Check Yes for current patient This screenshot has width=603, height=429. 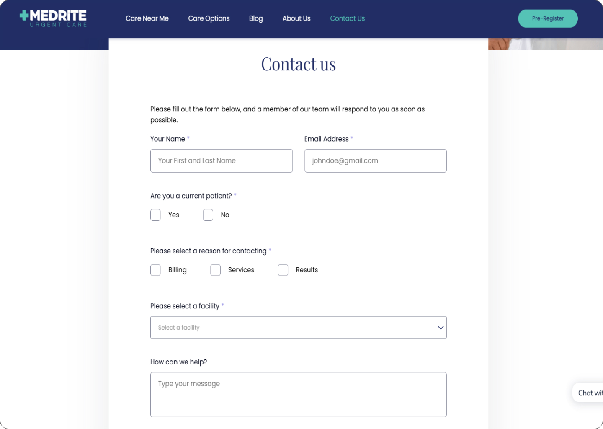[155, 215]
